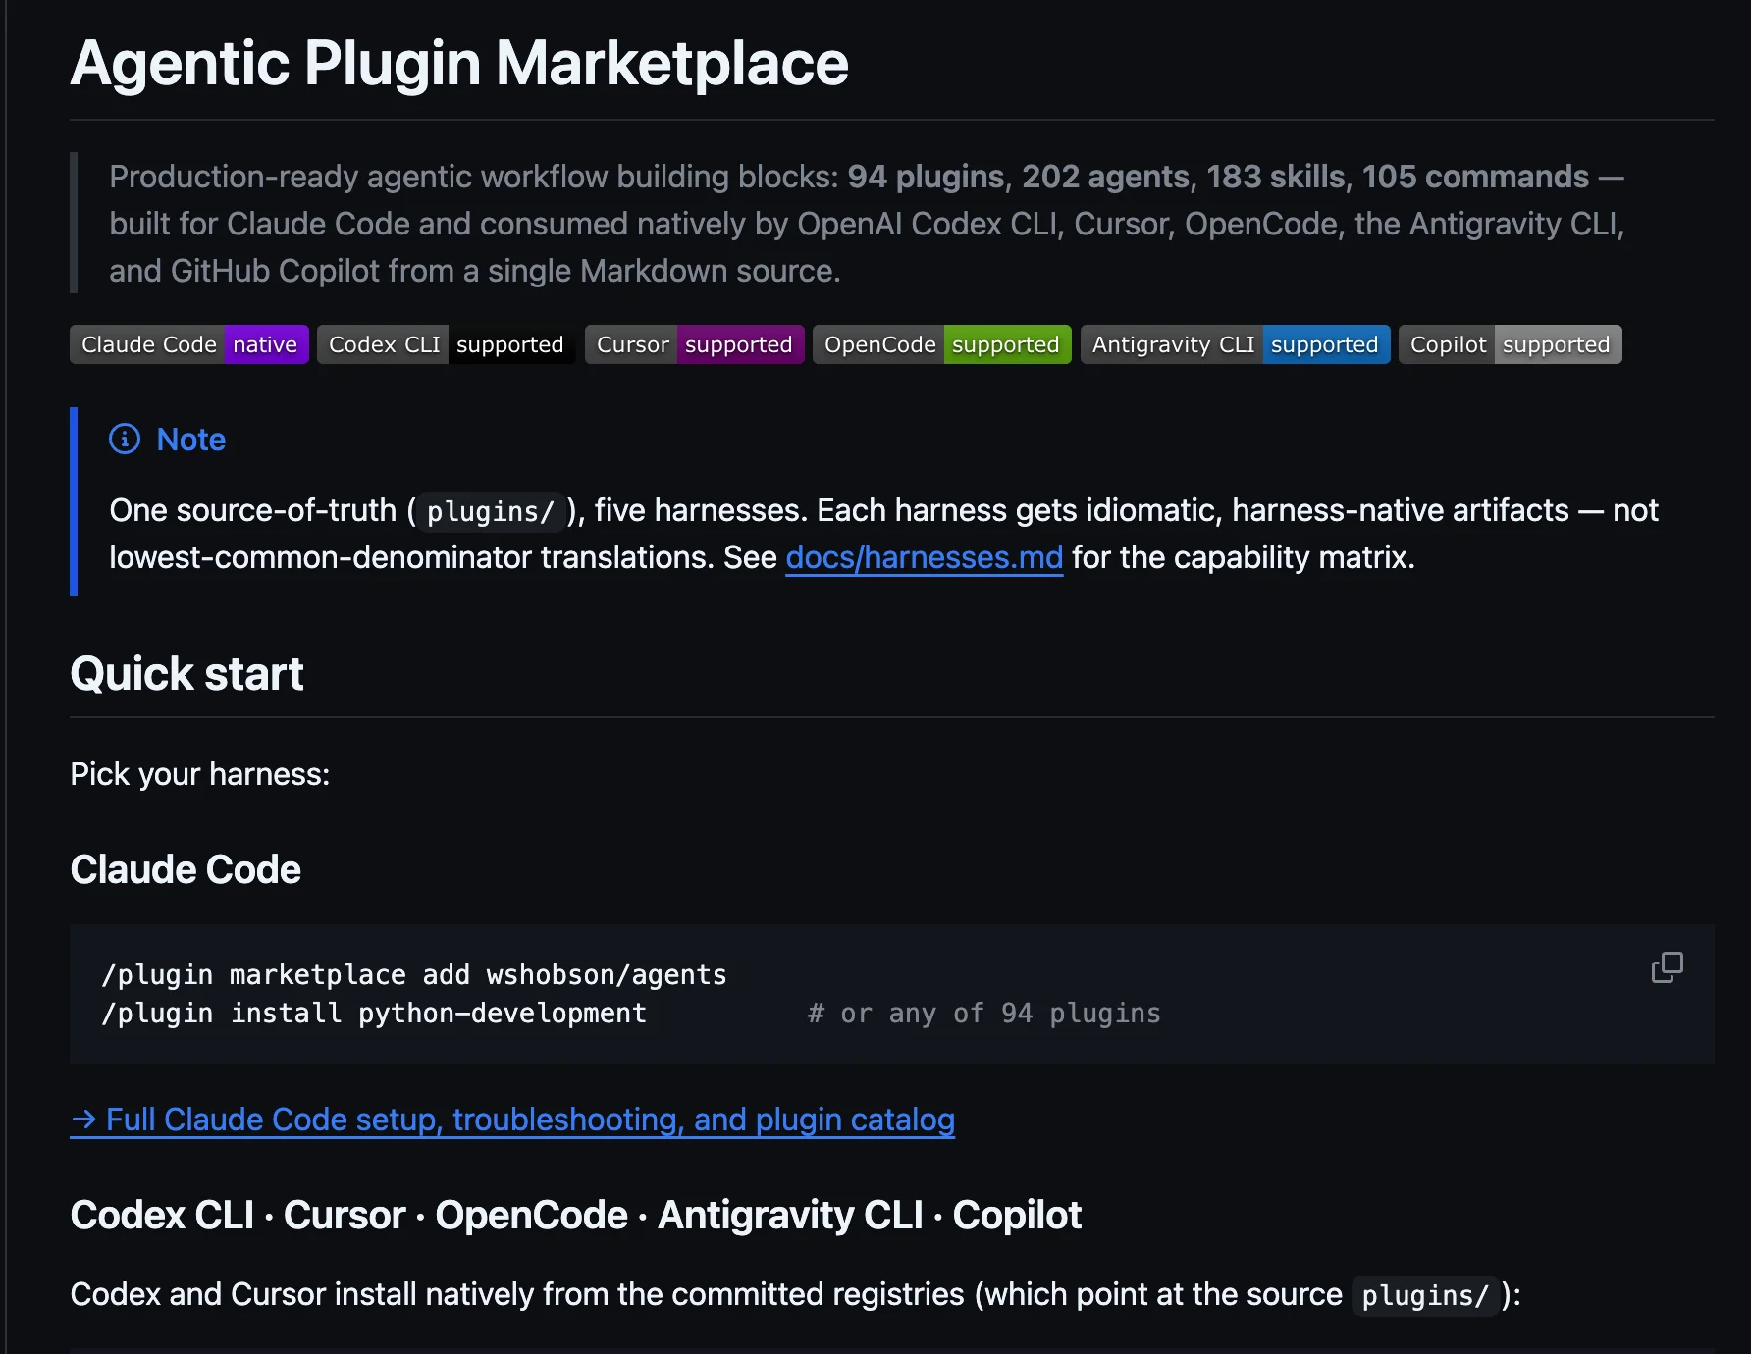Open Full Claude Code setup and plugin catalog link

point(512,1120)
